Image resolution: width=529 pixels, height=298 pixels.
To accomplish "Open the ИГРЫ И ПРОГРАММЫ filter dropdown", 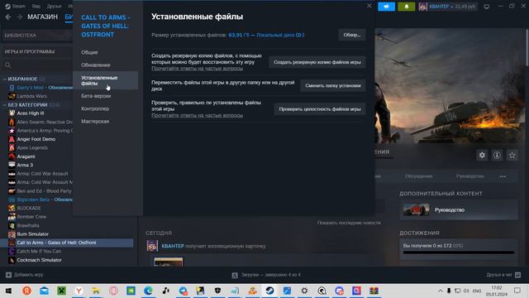I will (37, 51).
